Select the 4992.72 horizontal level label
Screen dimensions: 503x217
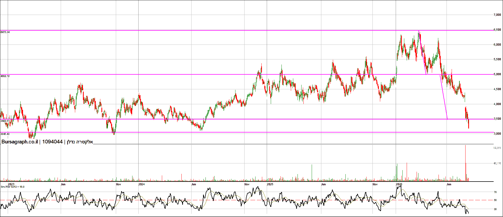pos(5,76)
